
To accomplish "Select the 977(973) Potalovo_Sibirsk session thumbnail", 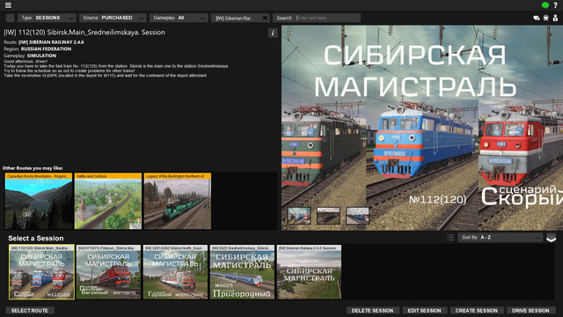I will [108, 272].
